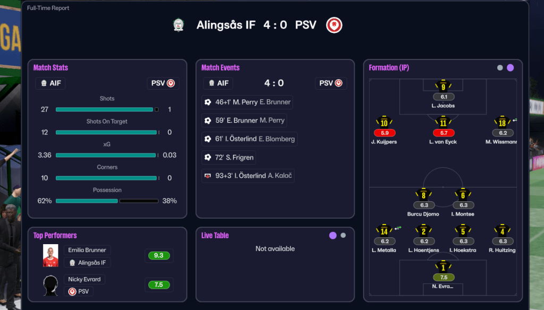Click the Alingsås IF crest in the header

pos(179,25)
